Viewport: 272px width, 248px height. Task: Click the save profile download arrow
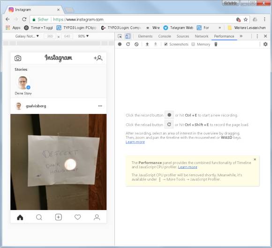point(156,44)
